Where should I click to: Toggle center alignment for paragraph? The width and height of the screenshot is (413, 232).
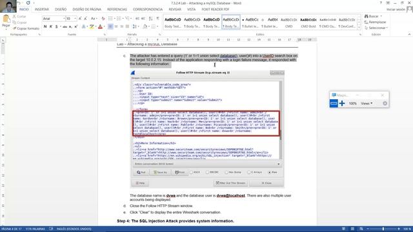[x=116, y=26]
